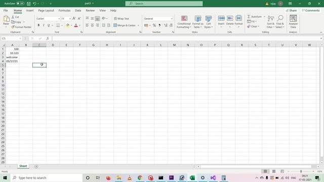Apply fill color bucket

[67, 25]
